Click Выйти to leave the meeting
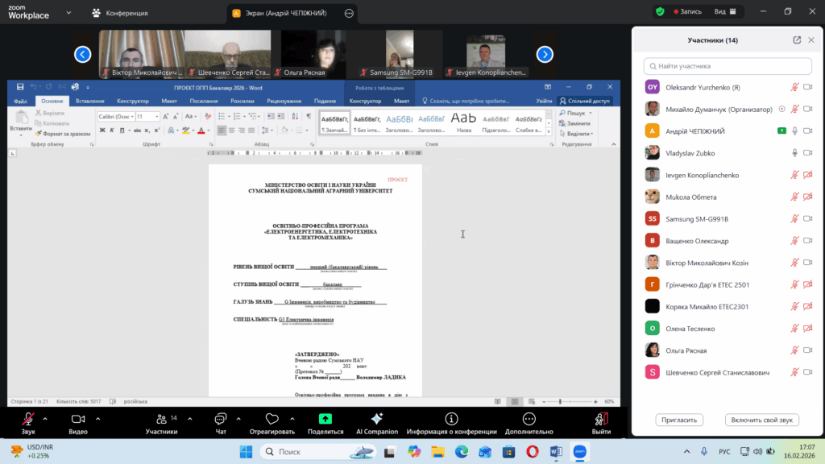Image resolution: width=825 pixels, height=464 pixels. [601, 423]
